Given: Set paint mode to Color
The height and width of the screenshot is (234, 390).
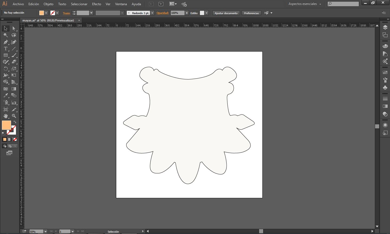Looking at the screenshot, I should coord(5,139).
